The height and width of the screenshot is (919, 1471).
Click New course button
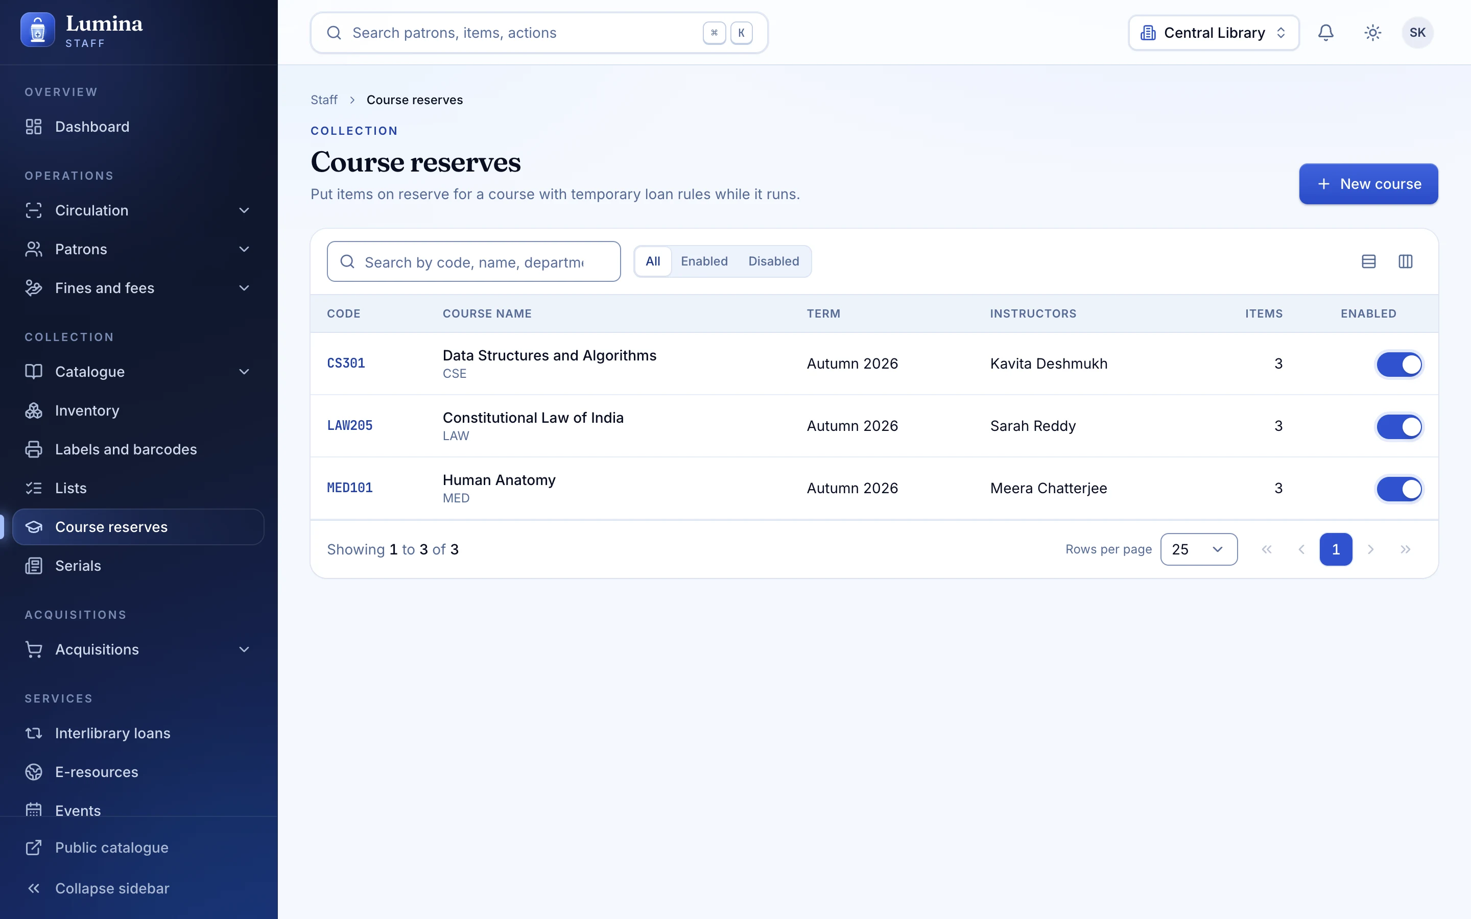[x=1368, y=184]
